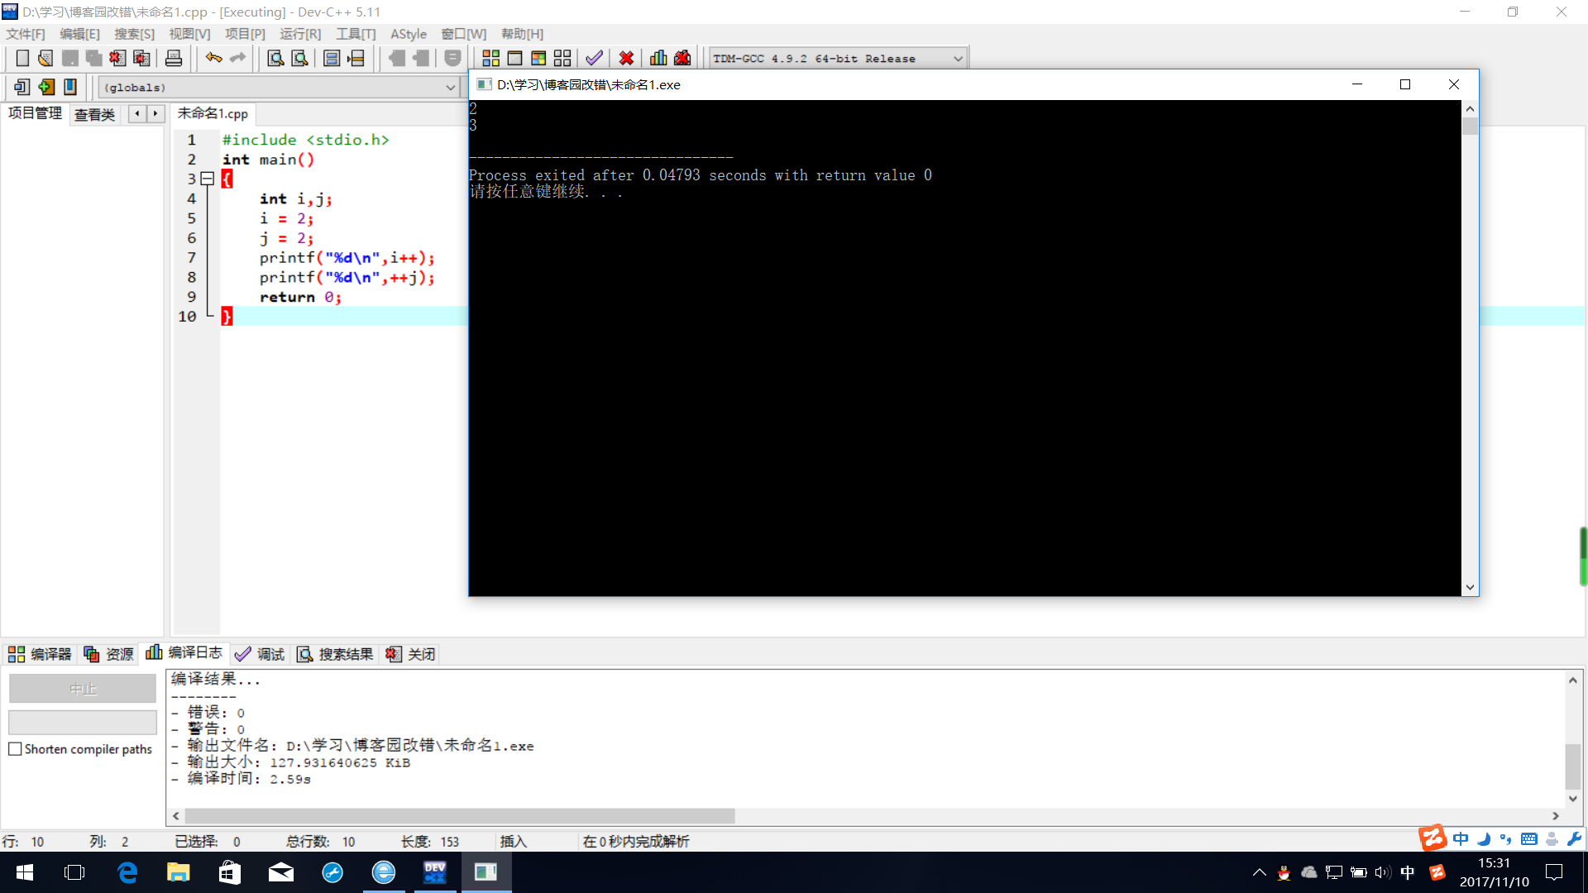
Task: Open the 帮助[H] menu
Action: pyautogui.click(x=522, y=34)
